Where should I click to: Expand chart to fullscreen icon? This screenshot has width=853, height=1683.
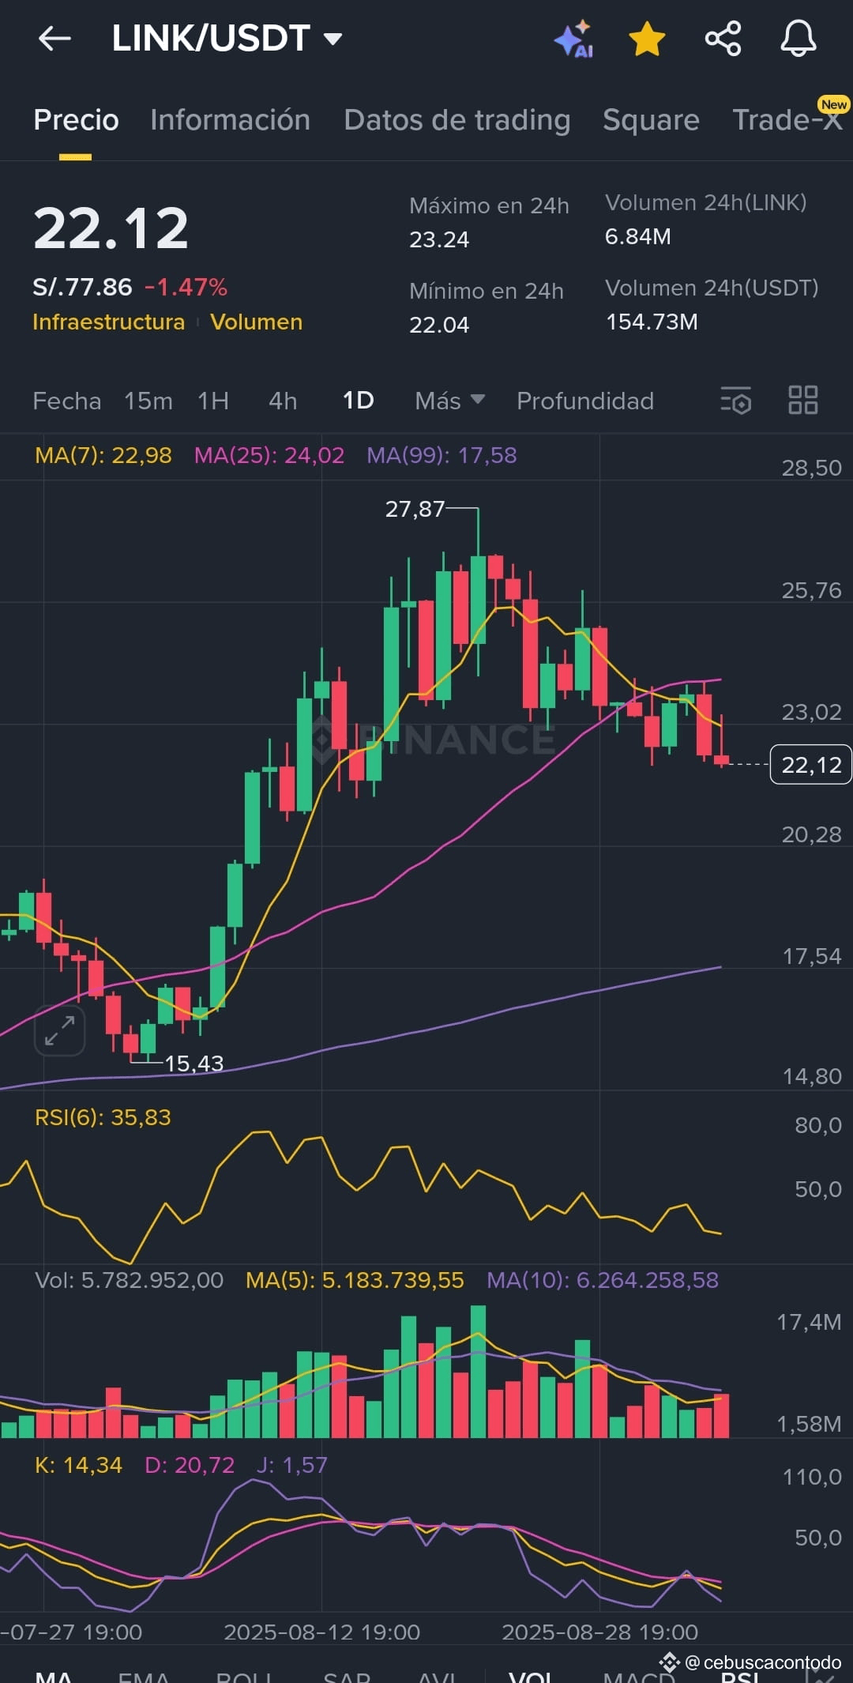tap(59, 1030)
